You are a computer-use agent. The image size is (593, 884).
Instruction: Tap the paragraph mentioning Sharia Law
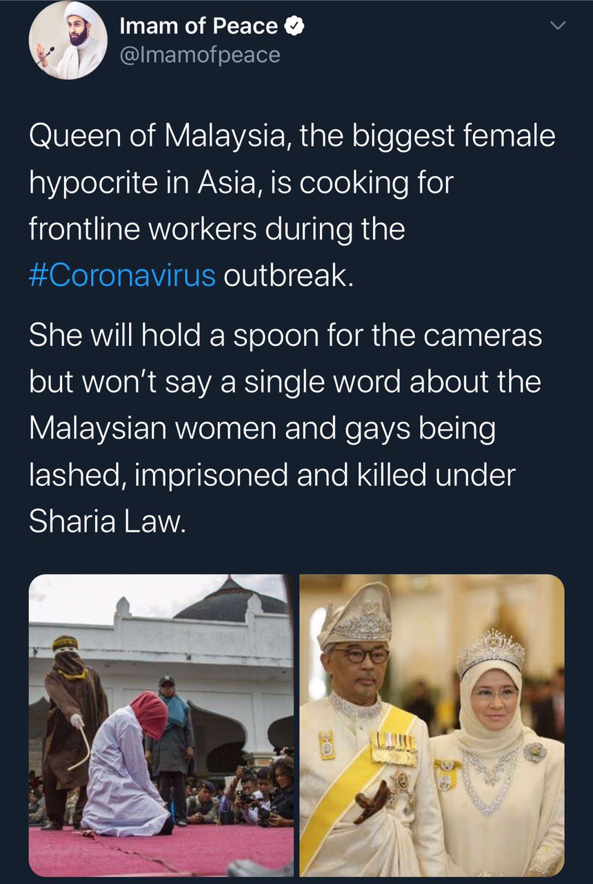[285, 429]
